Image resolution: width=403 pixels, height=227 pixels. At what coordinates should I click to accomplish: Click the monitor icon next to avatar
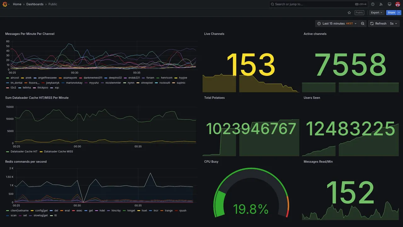[x=389, y=4]
